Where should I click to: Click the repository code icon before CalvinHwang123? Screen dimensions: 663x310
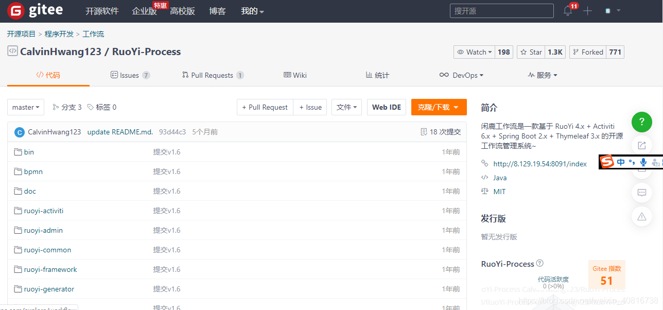pos(12,51)
